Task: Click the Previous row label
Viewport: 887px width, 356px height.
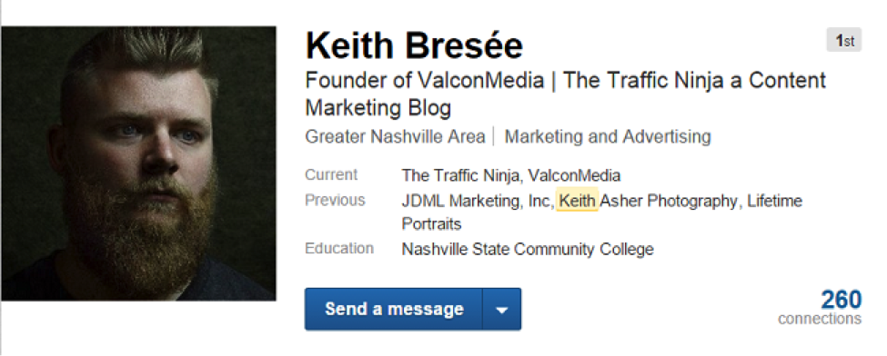Action: click(x=336, y=201)
